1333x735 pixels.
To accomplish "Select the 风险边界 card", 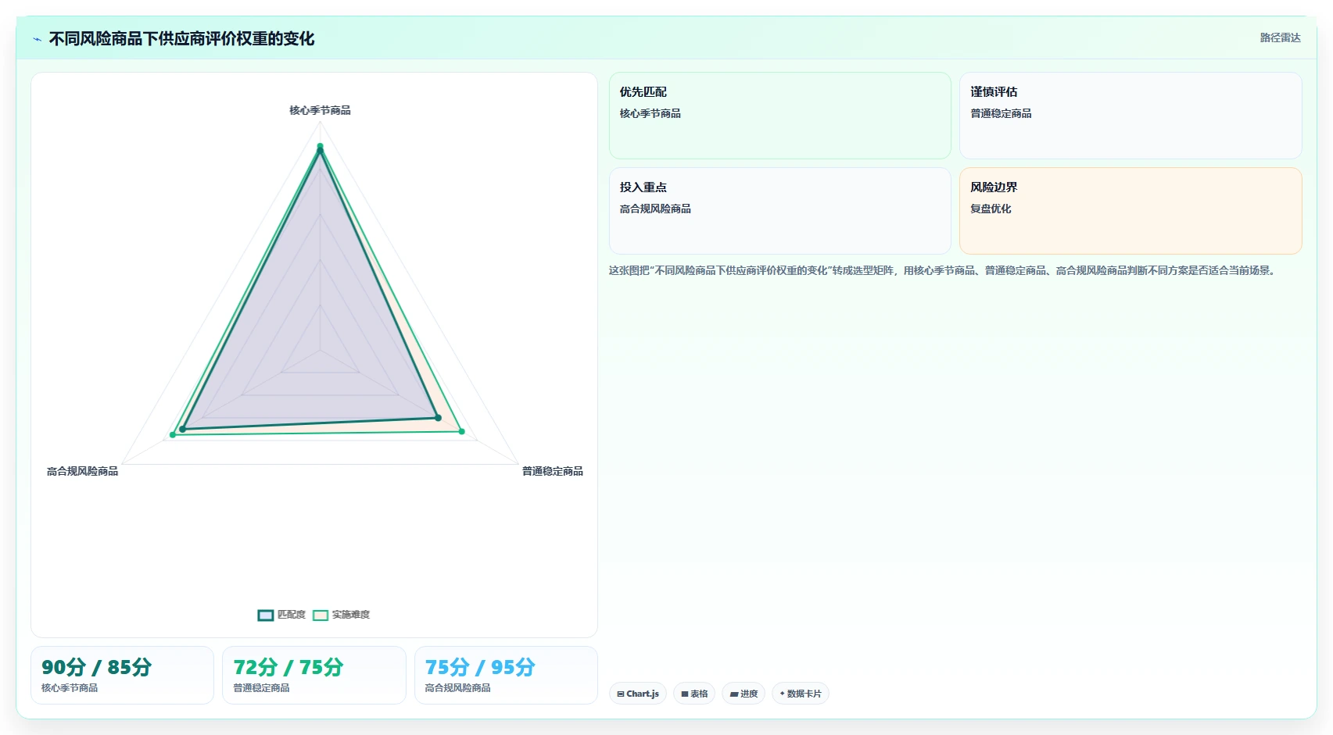I will point(1131,211).
